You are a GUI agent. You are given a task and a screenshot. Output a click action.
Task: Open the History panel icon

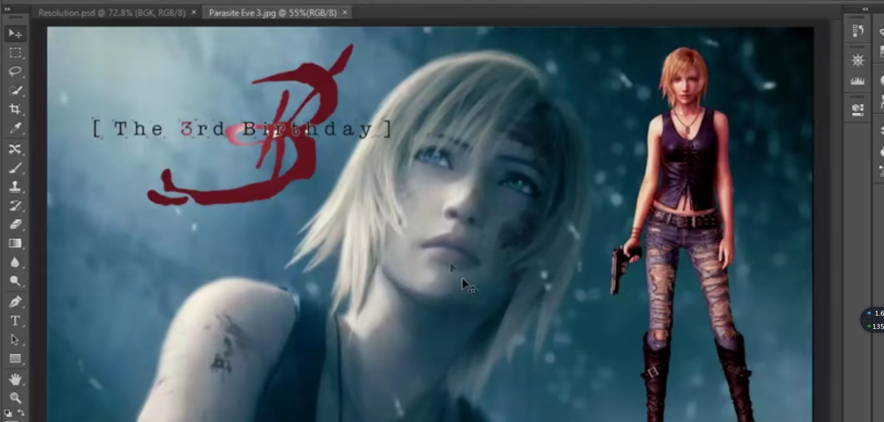857,31
